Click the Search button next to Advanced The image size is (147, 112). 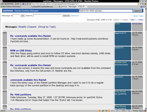tap(66, 16)
